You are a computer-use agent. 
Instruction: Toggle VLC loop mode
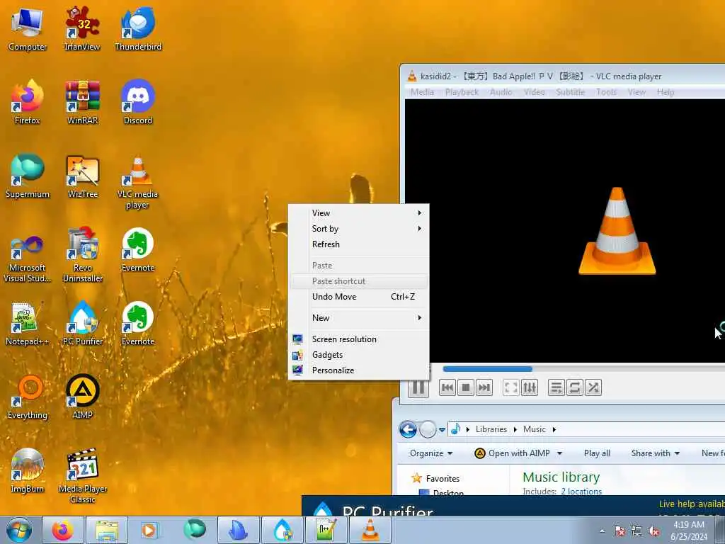575,387
